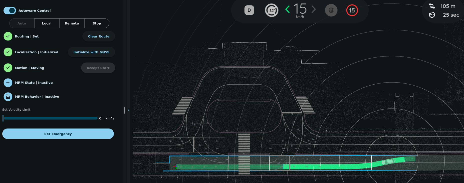Click the steering wheel angle icon
464x183 pixels.
tap(272, 10)
